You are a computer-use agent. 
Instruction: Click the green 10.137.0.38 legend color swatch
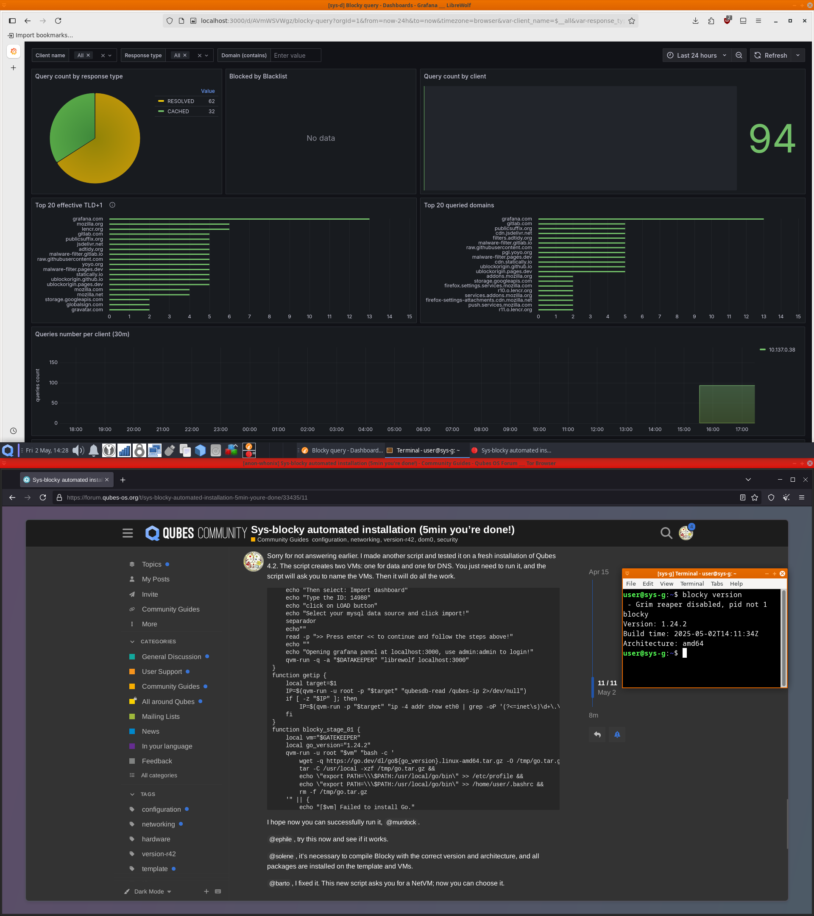762,349
